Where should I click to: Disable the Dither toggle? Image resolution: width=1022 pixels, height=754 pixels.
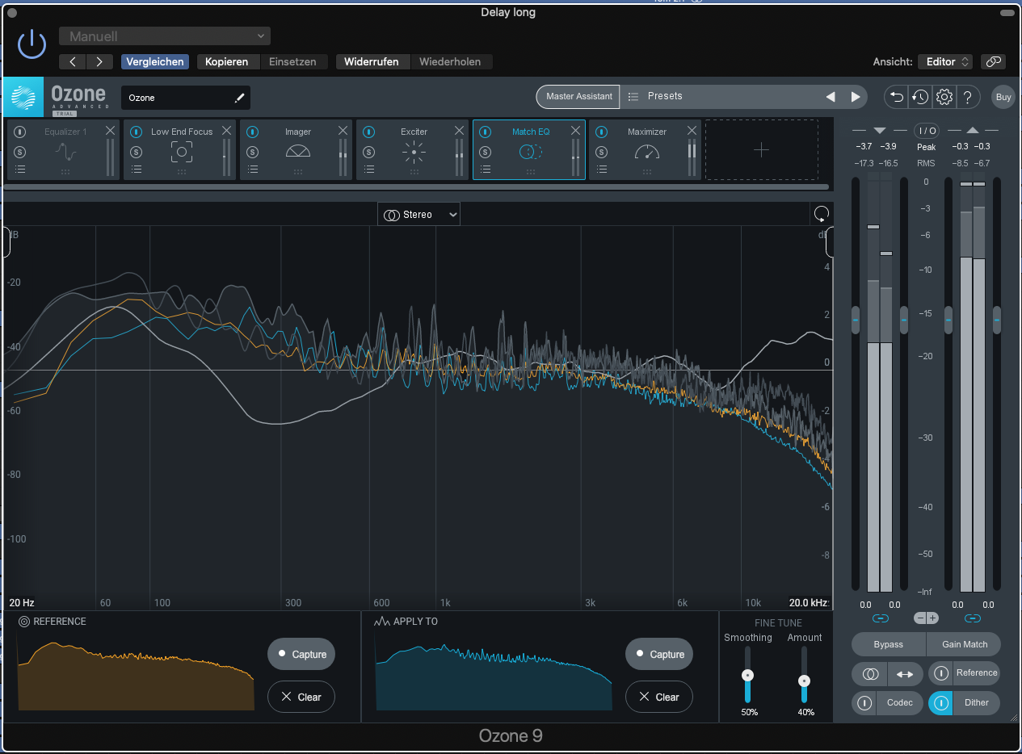point(940,702)
